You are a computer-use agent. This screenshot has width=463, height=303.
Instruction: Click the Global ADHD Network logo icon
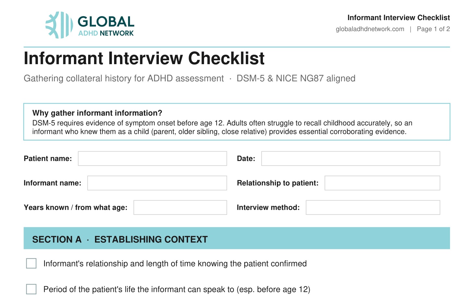pyautogui.click(x=59, y=25)
